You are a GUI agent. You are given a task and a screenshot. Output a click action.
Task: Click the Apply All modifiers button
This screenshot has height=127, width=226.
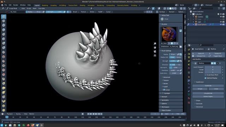coord(200,53)
